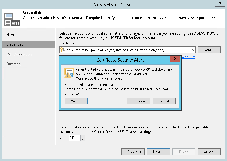Go to the Name wizard step

[x=11, y=35]
